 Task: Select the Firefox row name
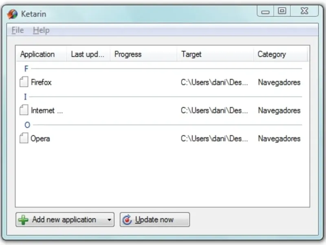pos(41,82)
